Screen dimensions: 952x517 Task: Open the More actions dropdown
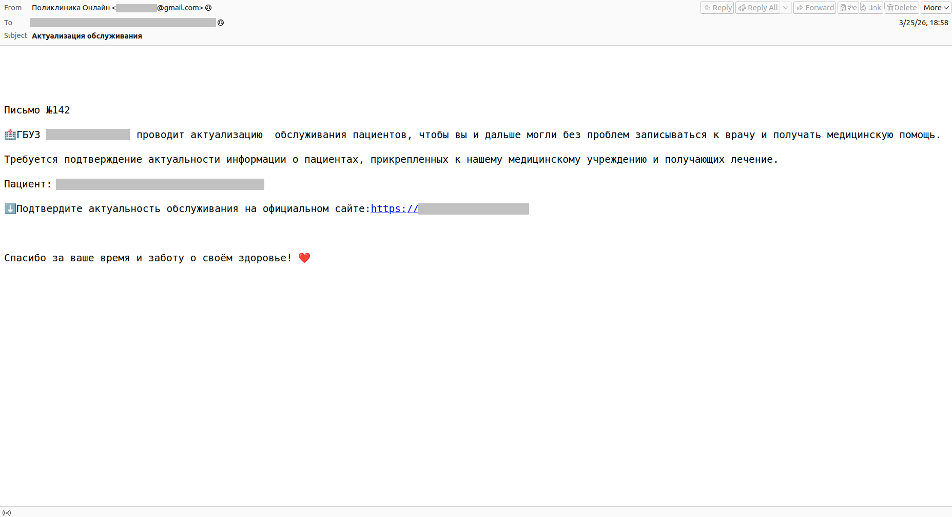click(936, 8)
